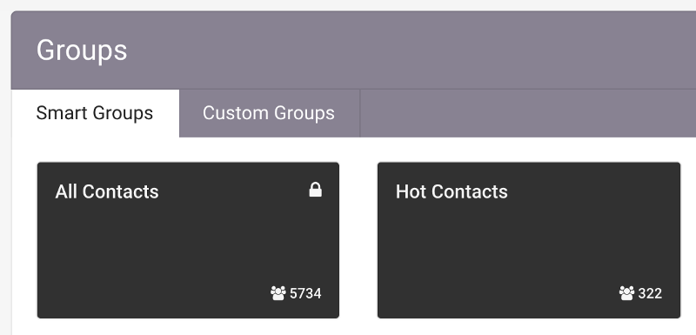The image size is (696, 335).
Task: Open the Hot Contacts group card
Action: tap(529, 240)
